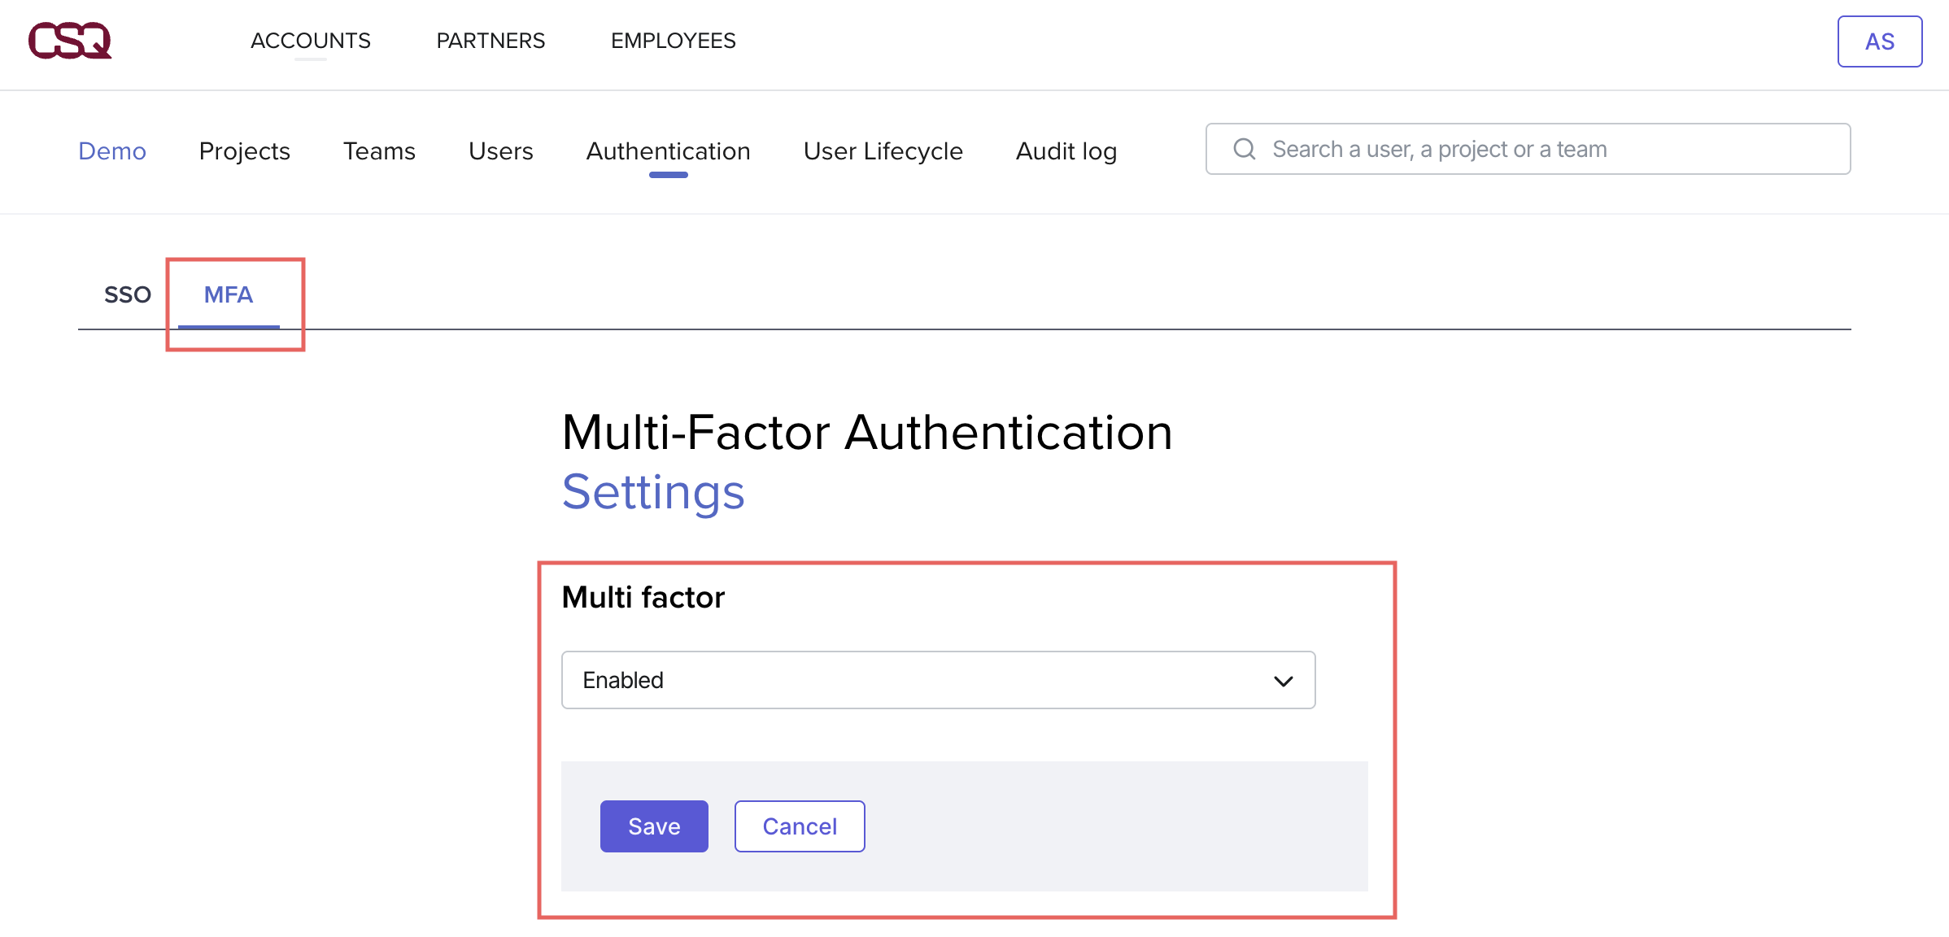Select the Authentication tab
The image size is (1949, 937).
point(668,150)
